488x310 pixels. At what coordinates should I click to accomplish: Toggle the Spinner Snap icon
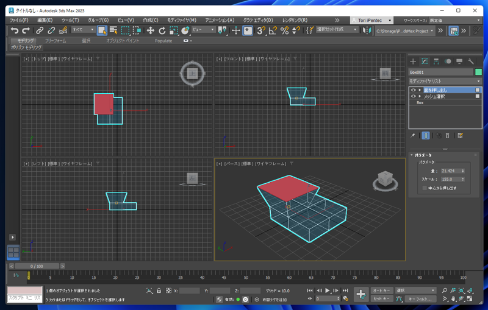(296, 30)
